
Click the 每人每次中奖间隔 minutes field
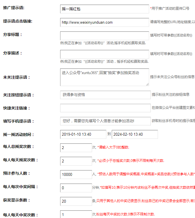pos(76,188)
